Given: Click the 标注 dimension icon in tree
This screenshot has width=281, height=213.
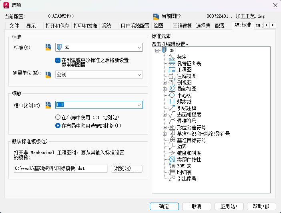Looking at the screenshot, I should click(x=172, y=57).
